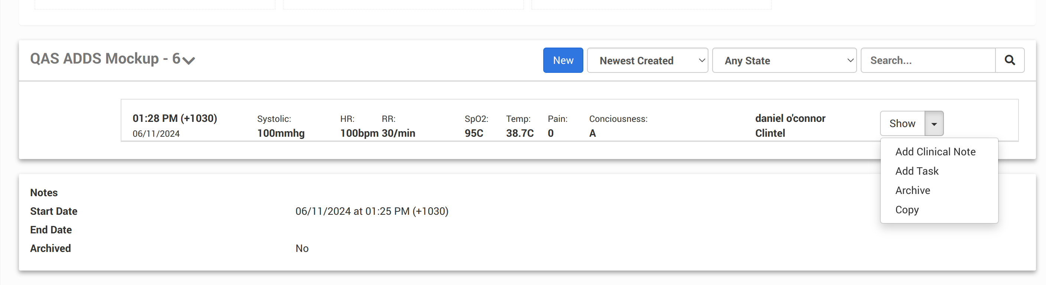This screenshot has width=1046, height=285.
Task: Expand the QAS ADDS Mockup chevron
Action: coord(188,61)
